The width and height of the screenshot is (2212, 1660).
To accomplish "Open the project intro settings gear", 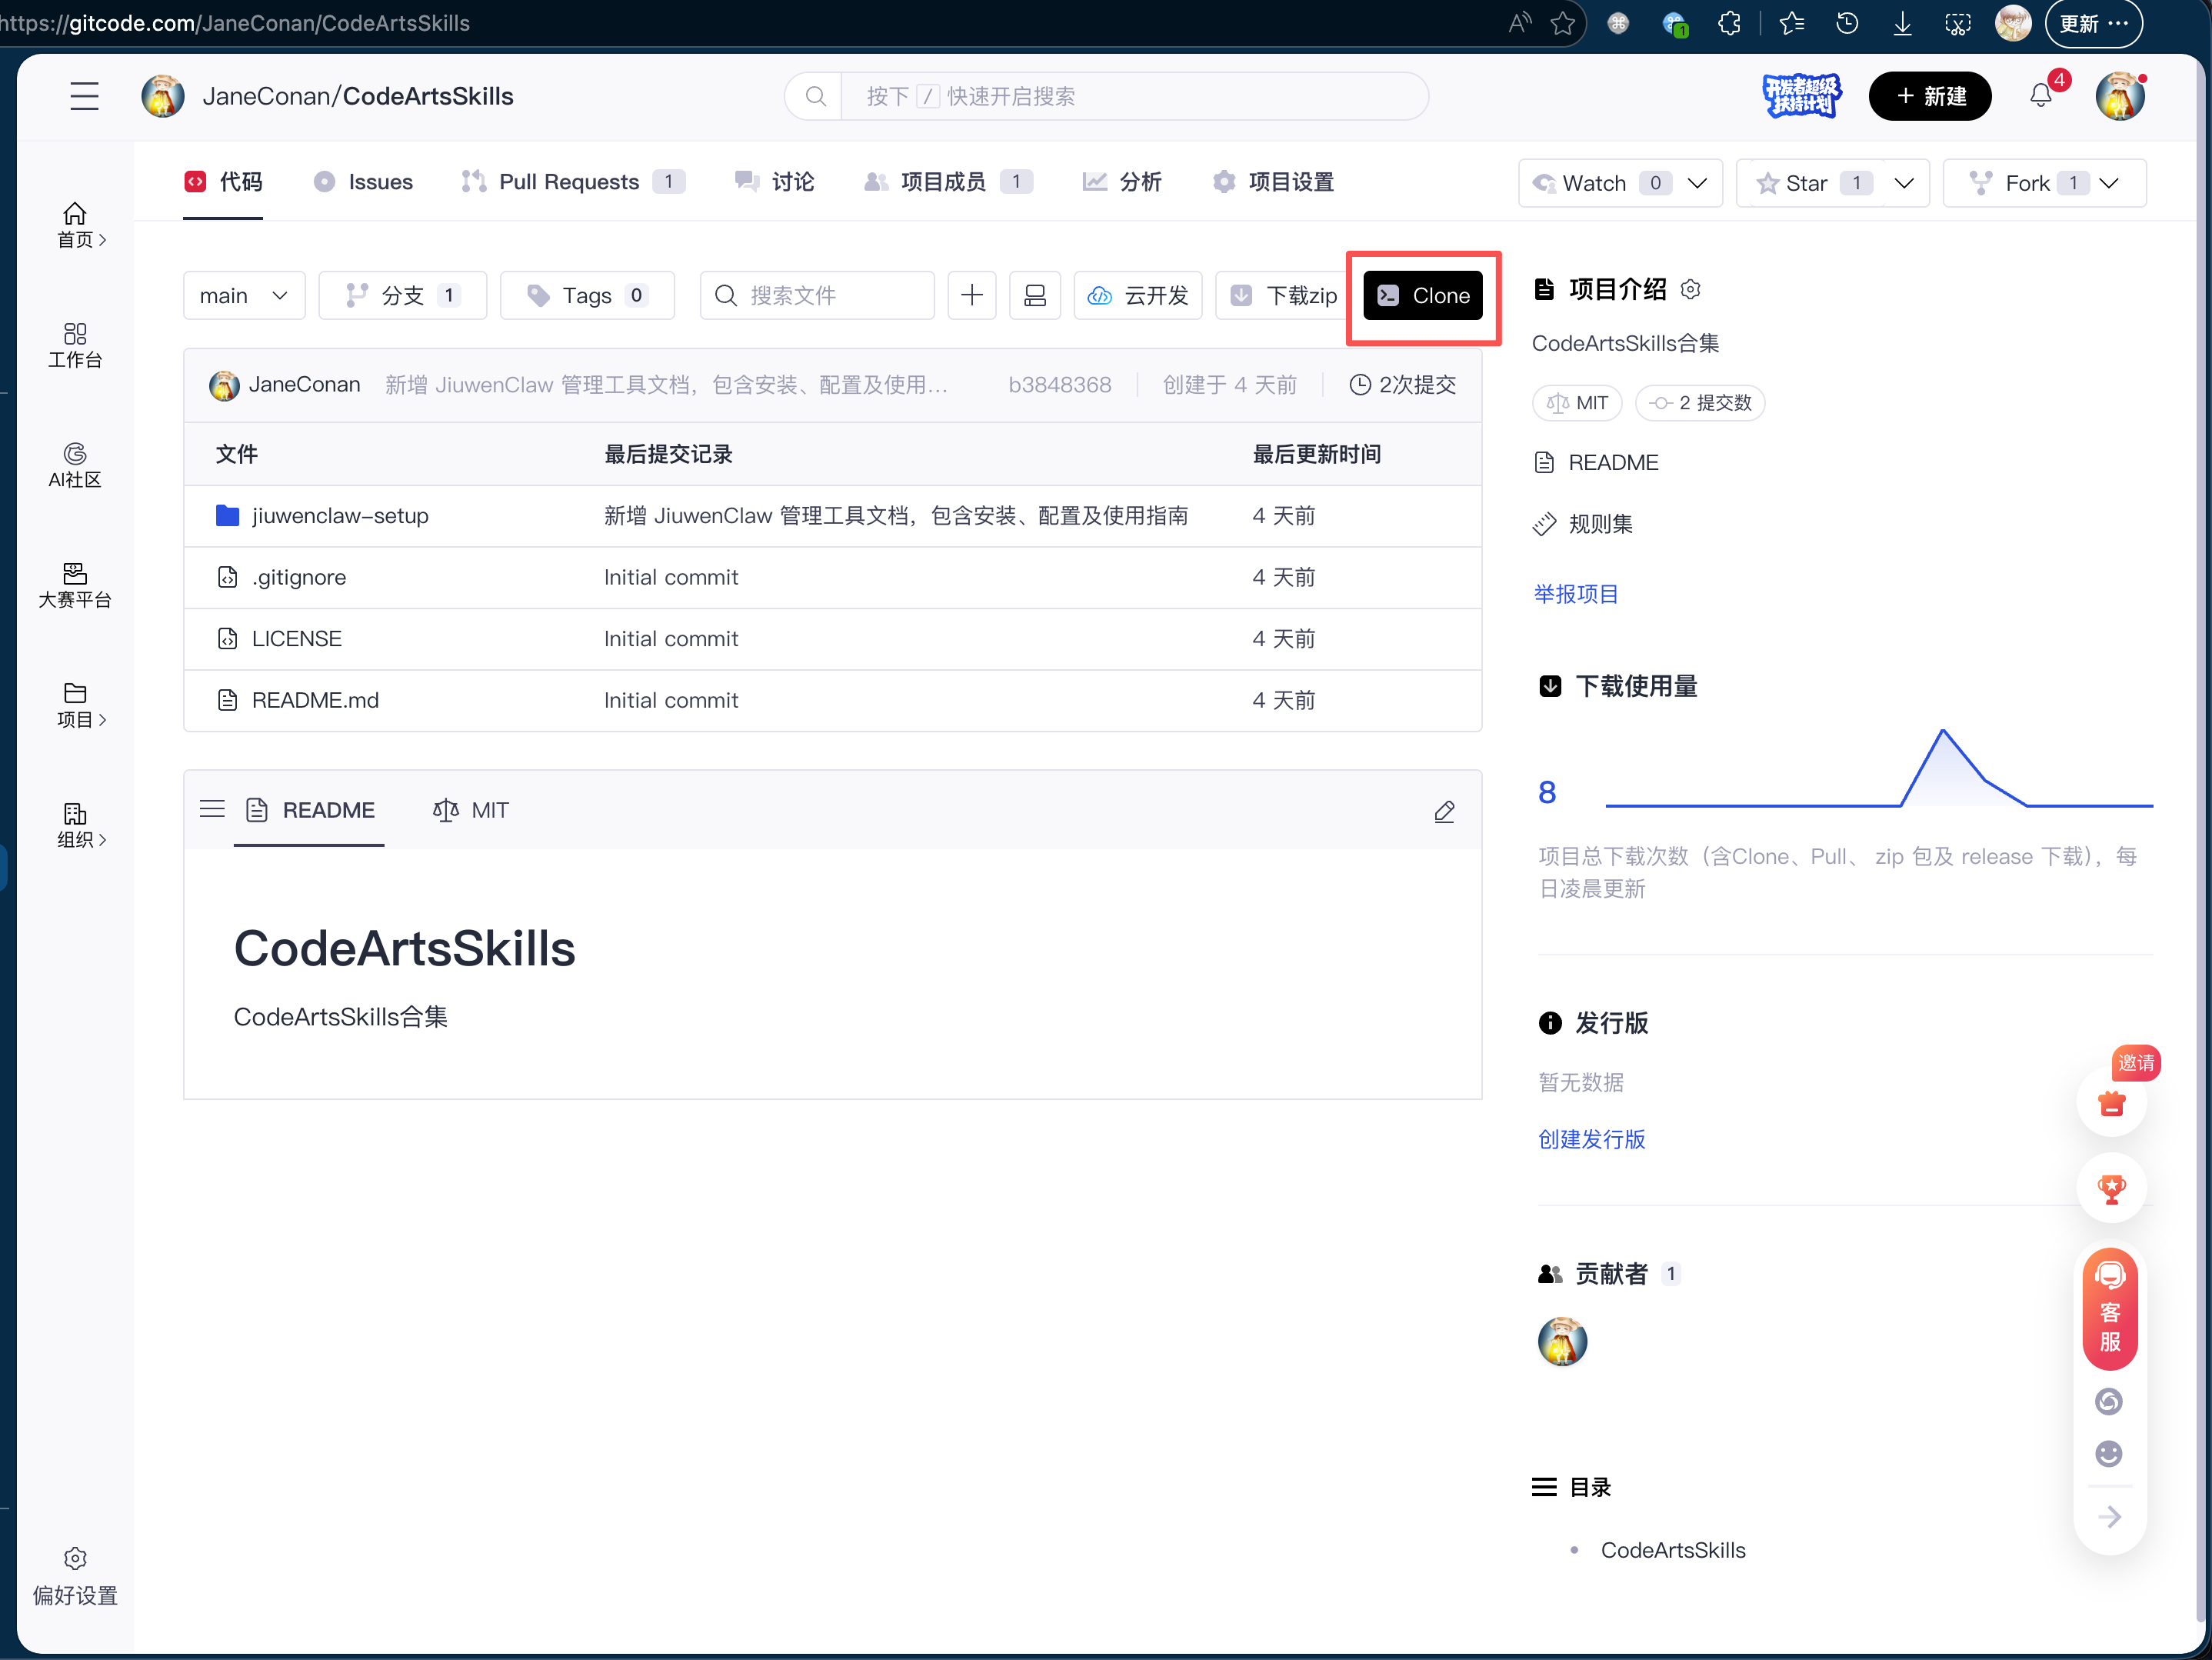I will click(1691, 289).
